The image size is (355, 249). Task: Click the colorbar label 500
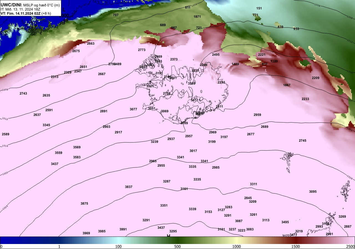[177, 247]
